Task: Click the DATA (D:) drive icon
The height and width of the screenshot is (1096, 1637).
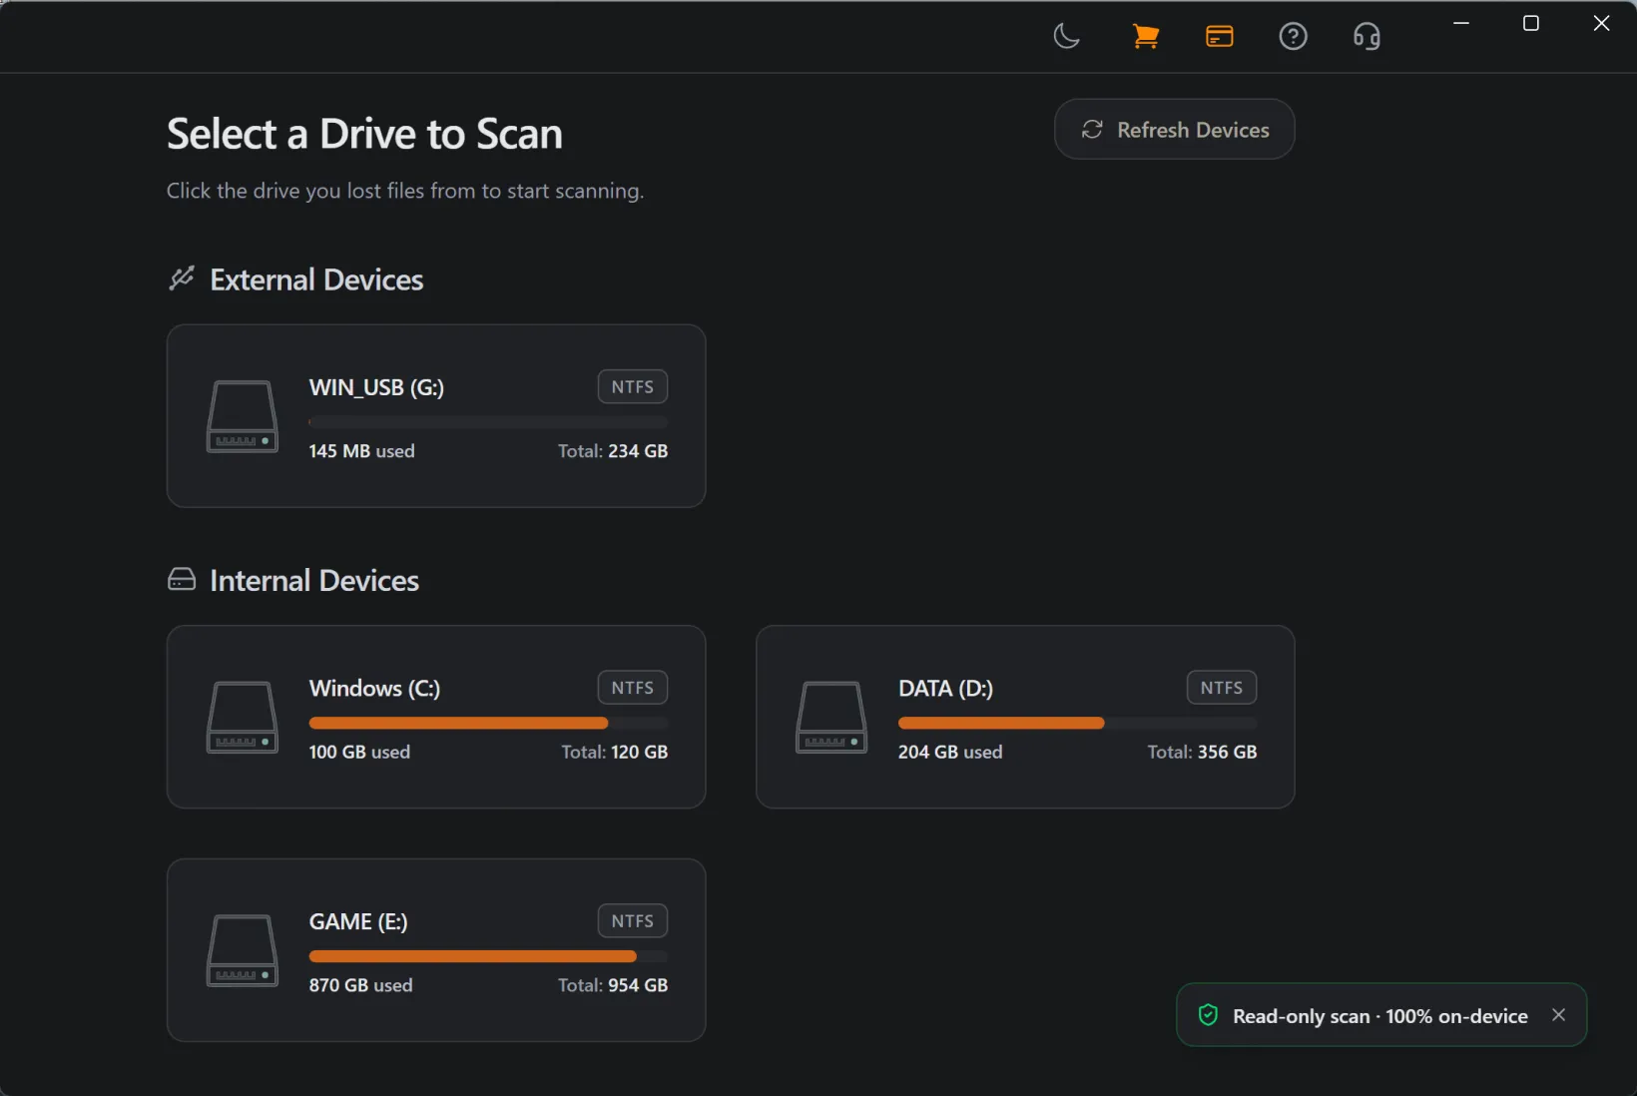Action: [830, 717]
